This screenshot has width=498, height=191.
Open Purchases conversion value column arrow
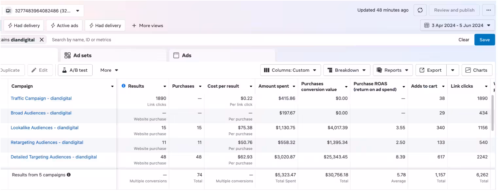tap(346, 87)
